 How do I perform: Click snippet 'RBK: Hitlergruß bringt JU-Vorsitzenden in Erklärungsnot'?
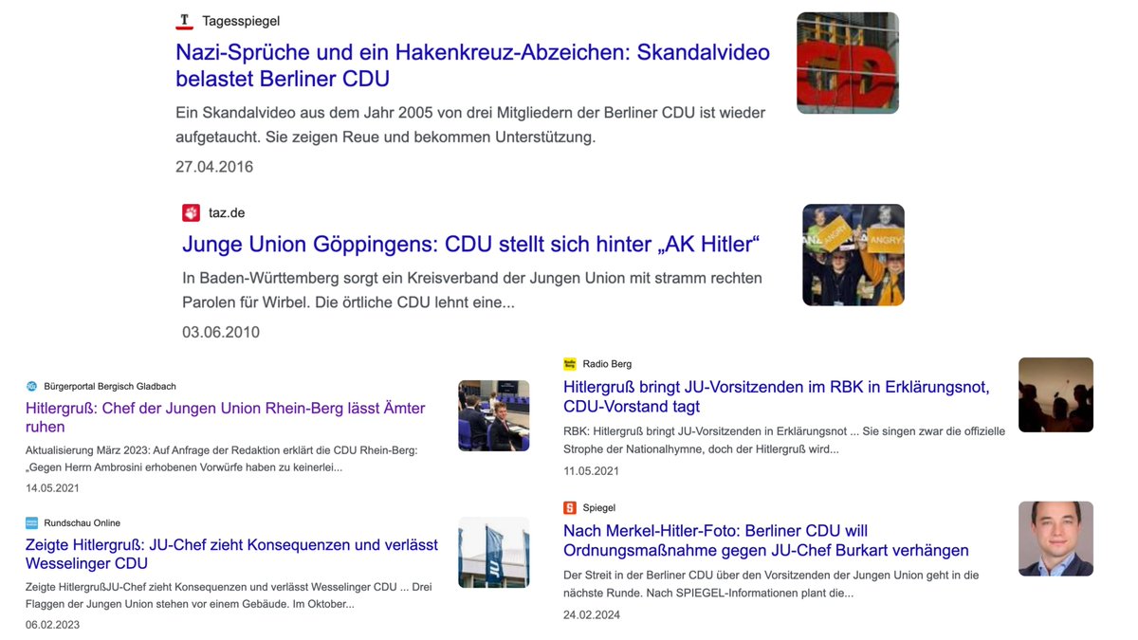click(x=784, y=440)
